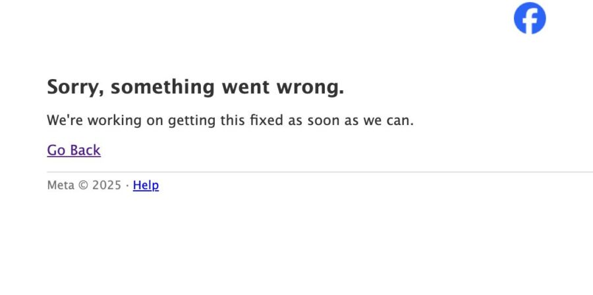The width and height of the screenshot is (593, 295).
Task: Click the word "something" in the heading
Action: [x=163, y=88]
